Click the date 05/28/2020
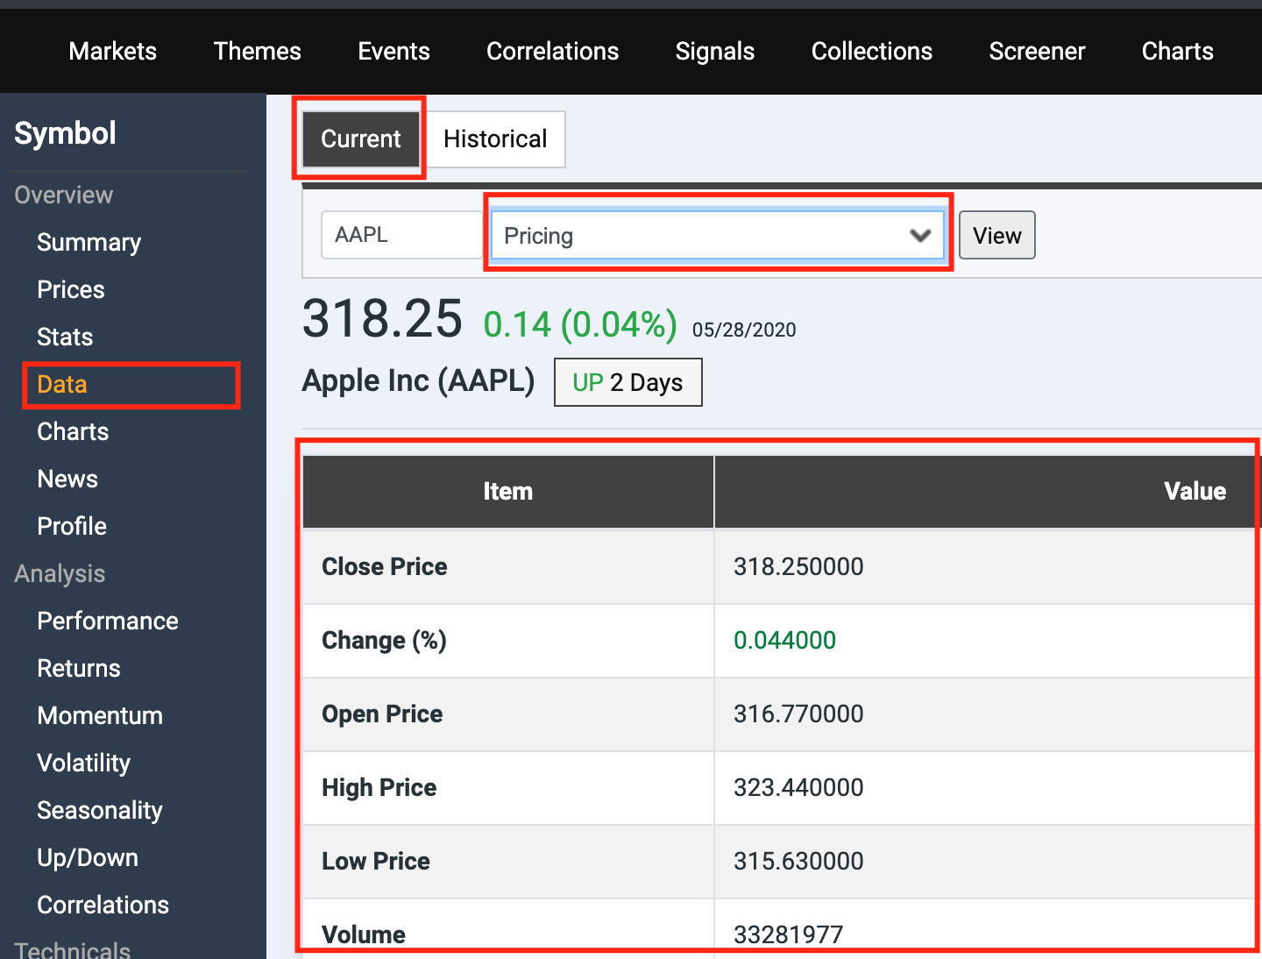1262x959 pixels. [x=744, y=330]
